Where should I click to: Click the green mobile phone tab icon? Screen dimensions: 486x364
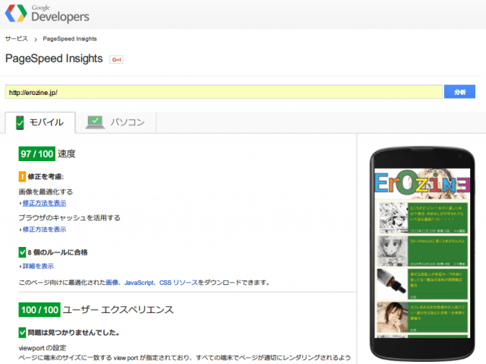click(x=20, y=122)
